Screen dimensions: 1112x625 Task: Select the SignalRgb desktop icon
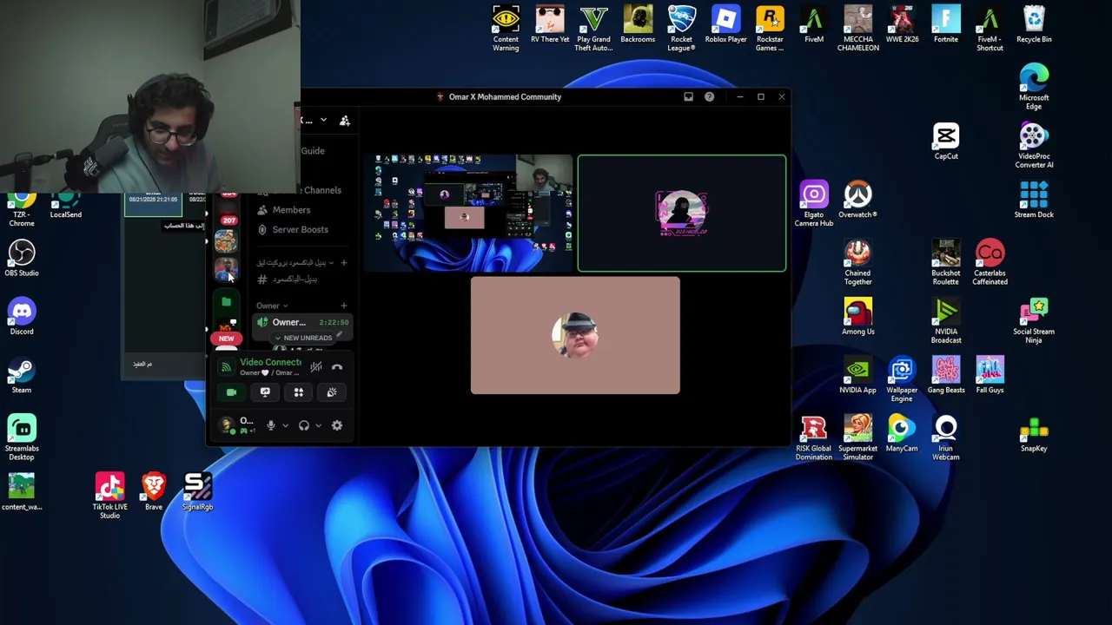coord(197,491)
